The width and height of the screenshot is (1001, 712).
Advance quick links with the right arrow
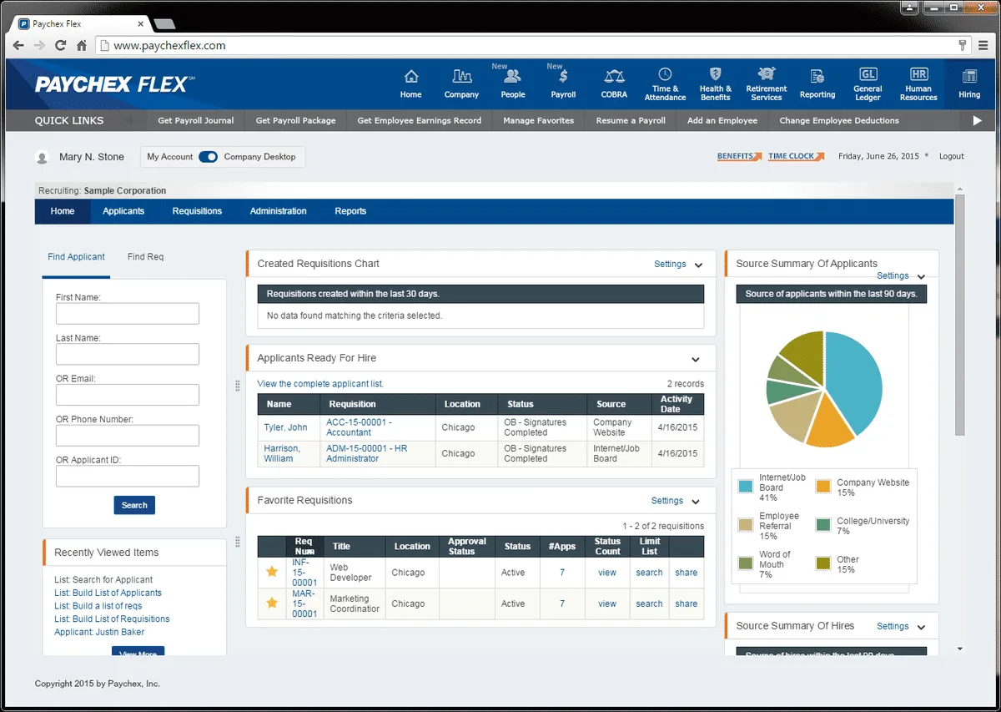pos(978,120)
